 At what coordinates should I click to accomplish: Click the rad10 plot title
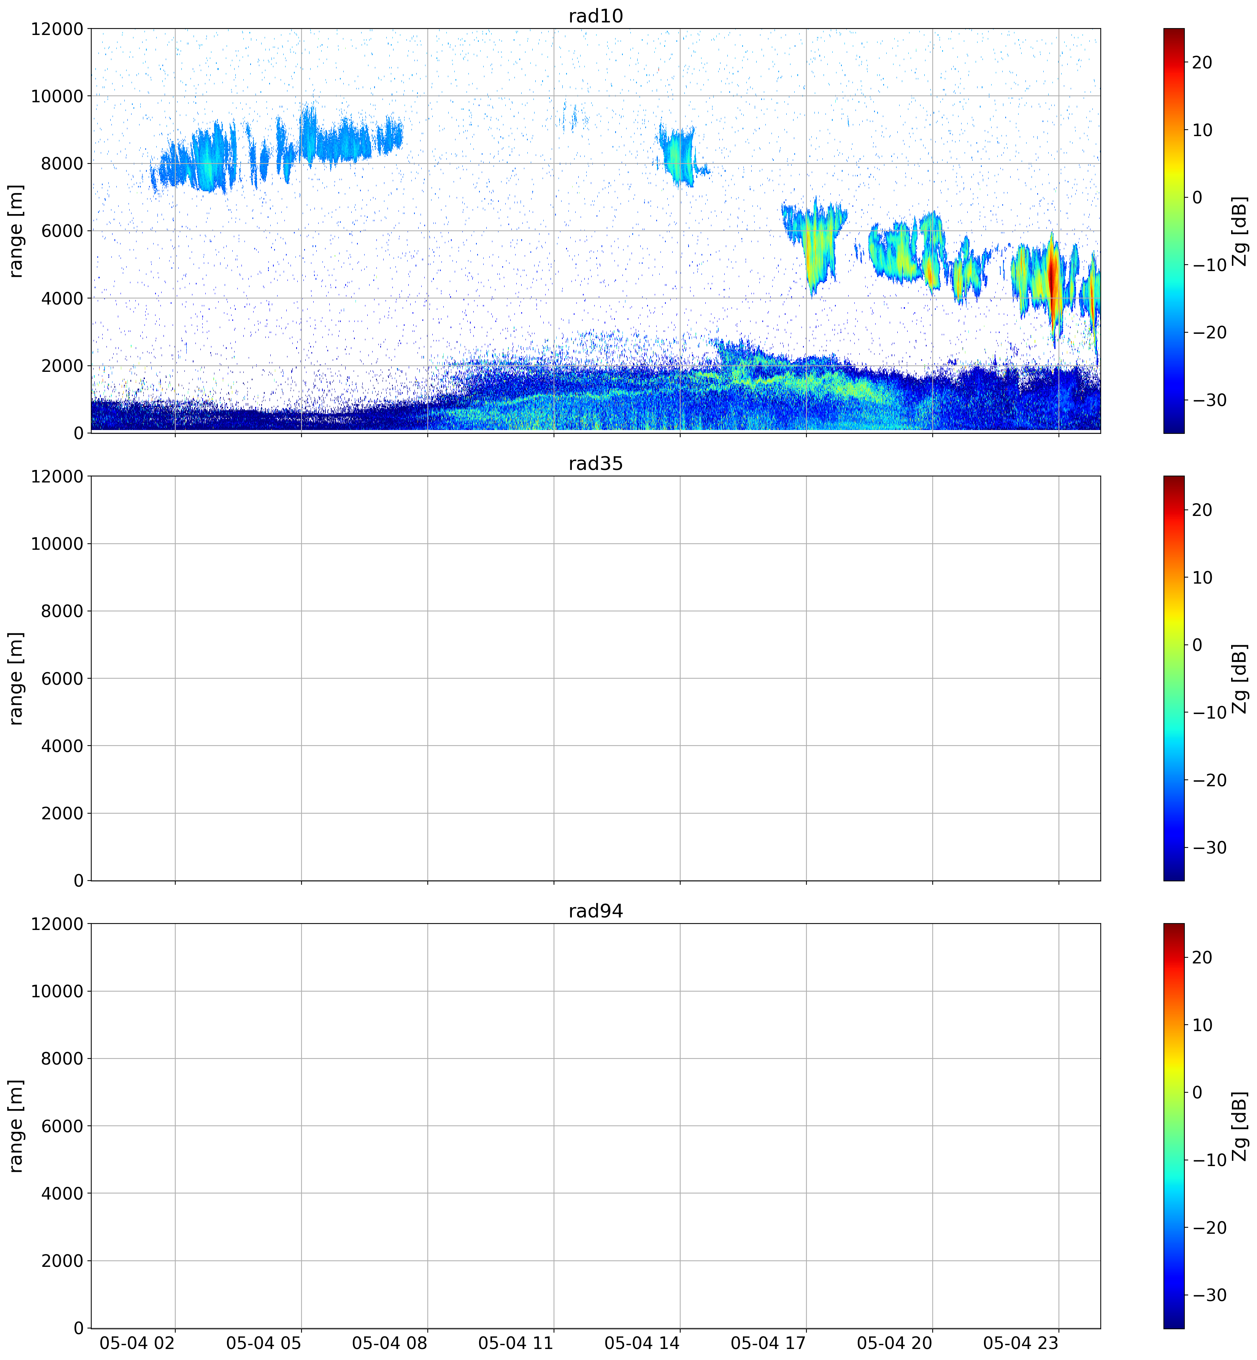(x=595, y=16)
